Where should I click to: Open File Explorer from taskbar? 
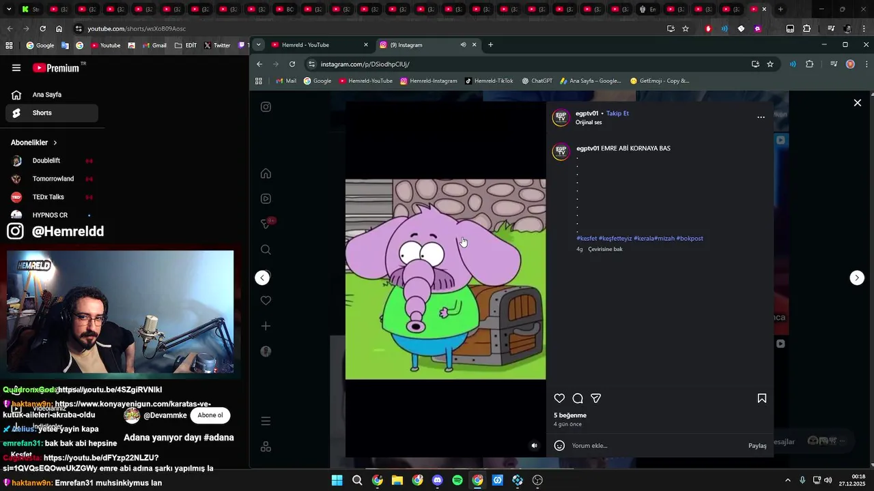397,480
